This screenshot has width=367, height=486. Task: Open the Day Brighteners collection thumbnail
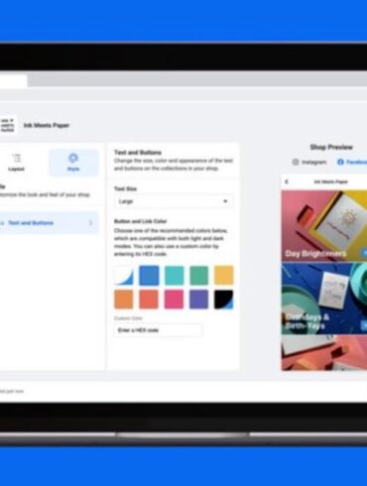(324, 226)
